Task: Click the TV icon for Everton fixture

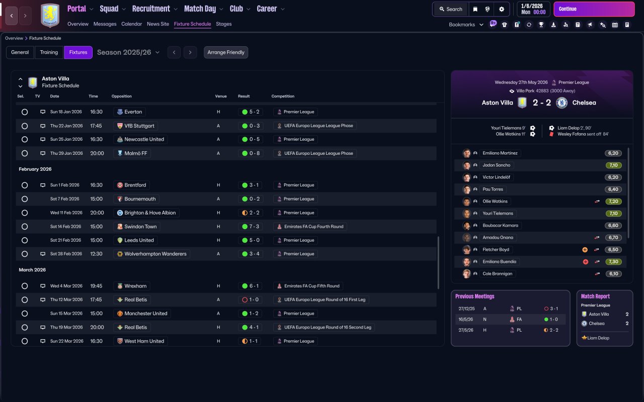Action: [43, 112]
